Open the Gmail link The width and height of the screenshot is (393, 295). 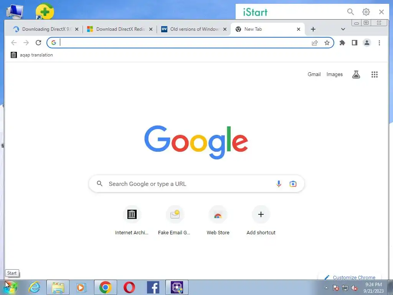point(314,74)
